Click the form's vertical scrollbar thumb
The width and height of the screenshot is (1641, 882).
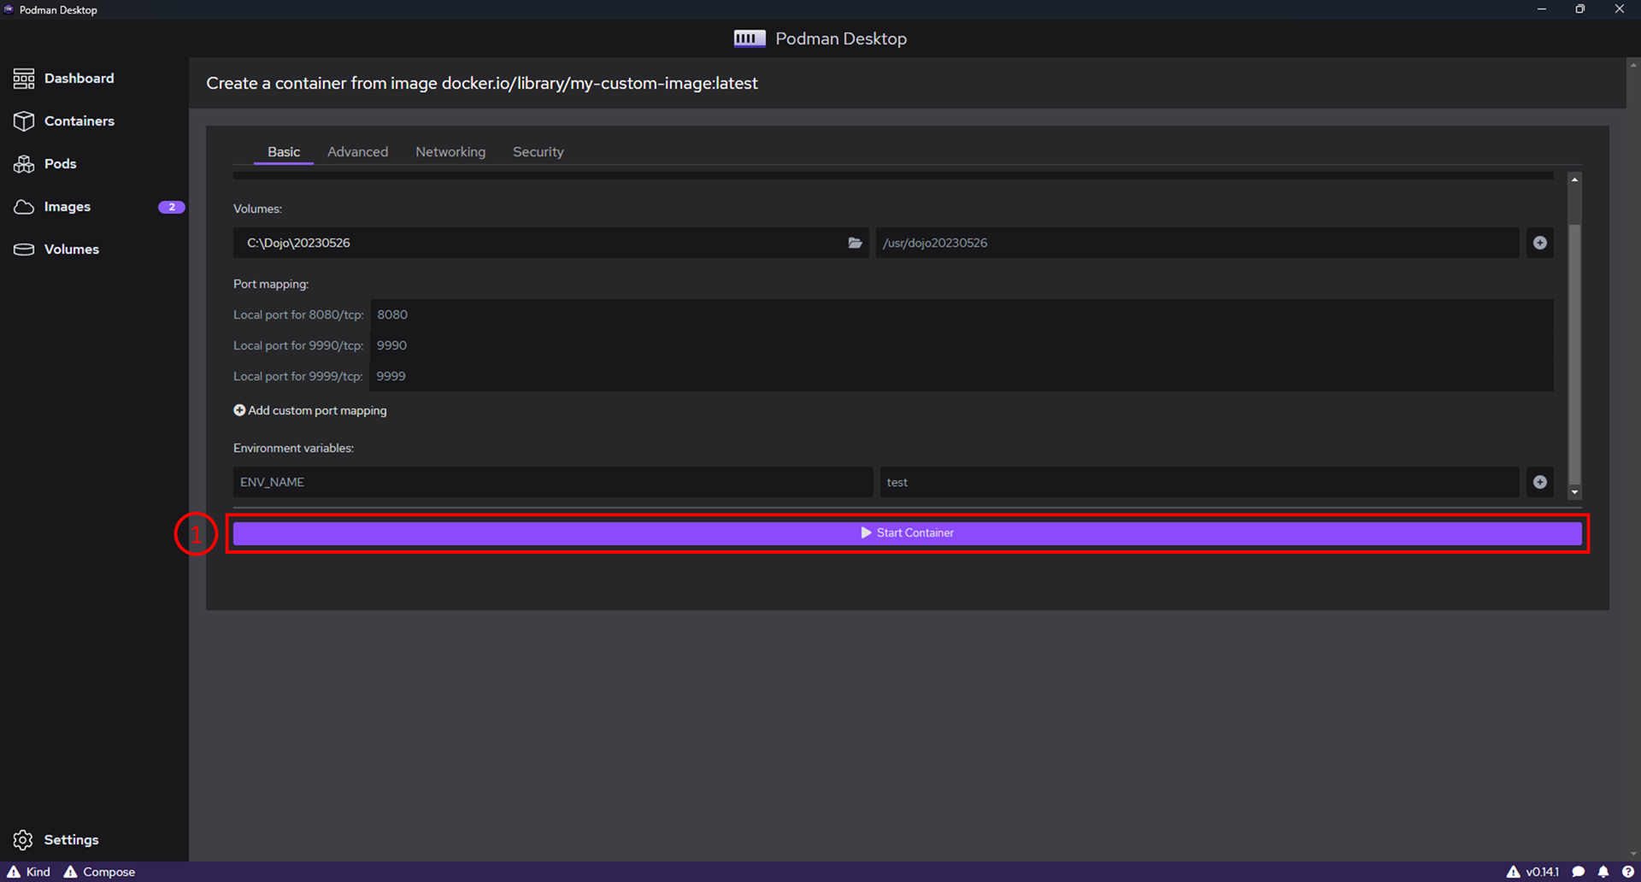click(1574, 354)
